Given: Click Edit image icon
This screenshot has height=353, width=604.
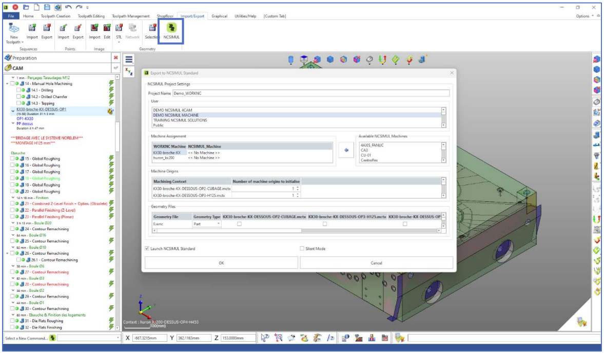Looking at the screenshot, I should (x=107, y=31).
